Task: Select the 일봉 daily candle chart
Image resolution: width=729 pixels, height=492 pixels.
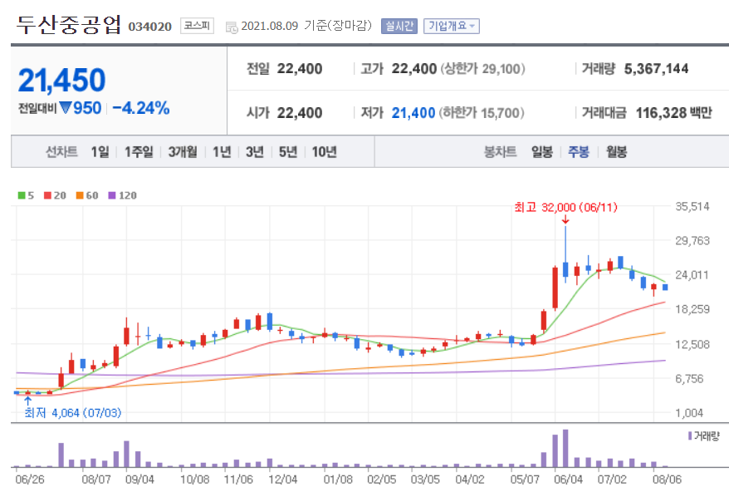Action: point(542,152)
